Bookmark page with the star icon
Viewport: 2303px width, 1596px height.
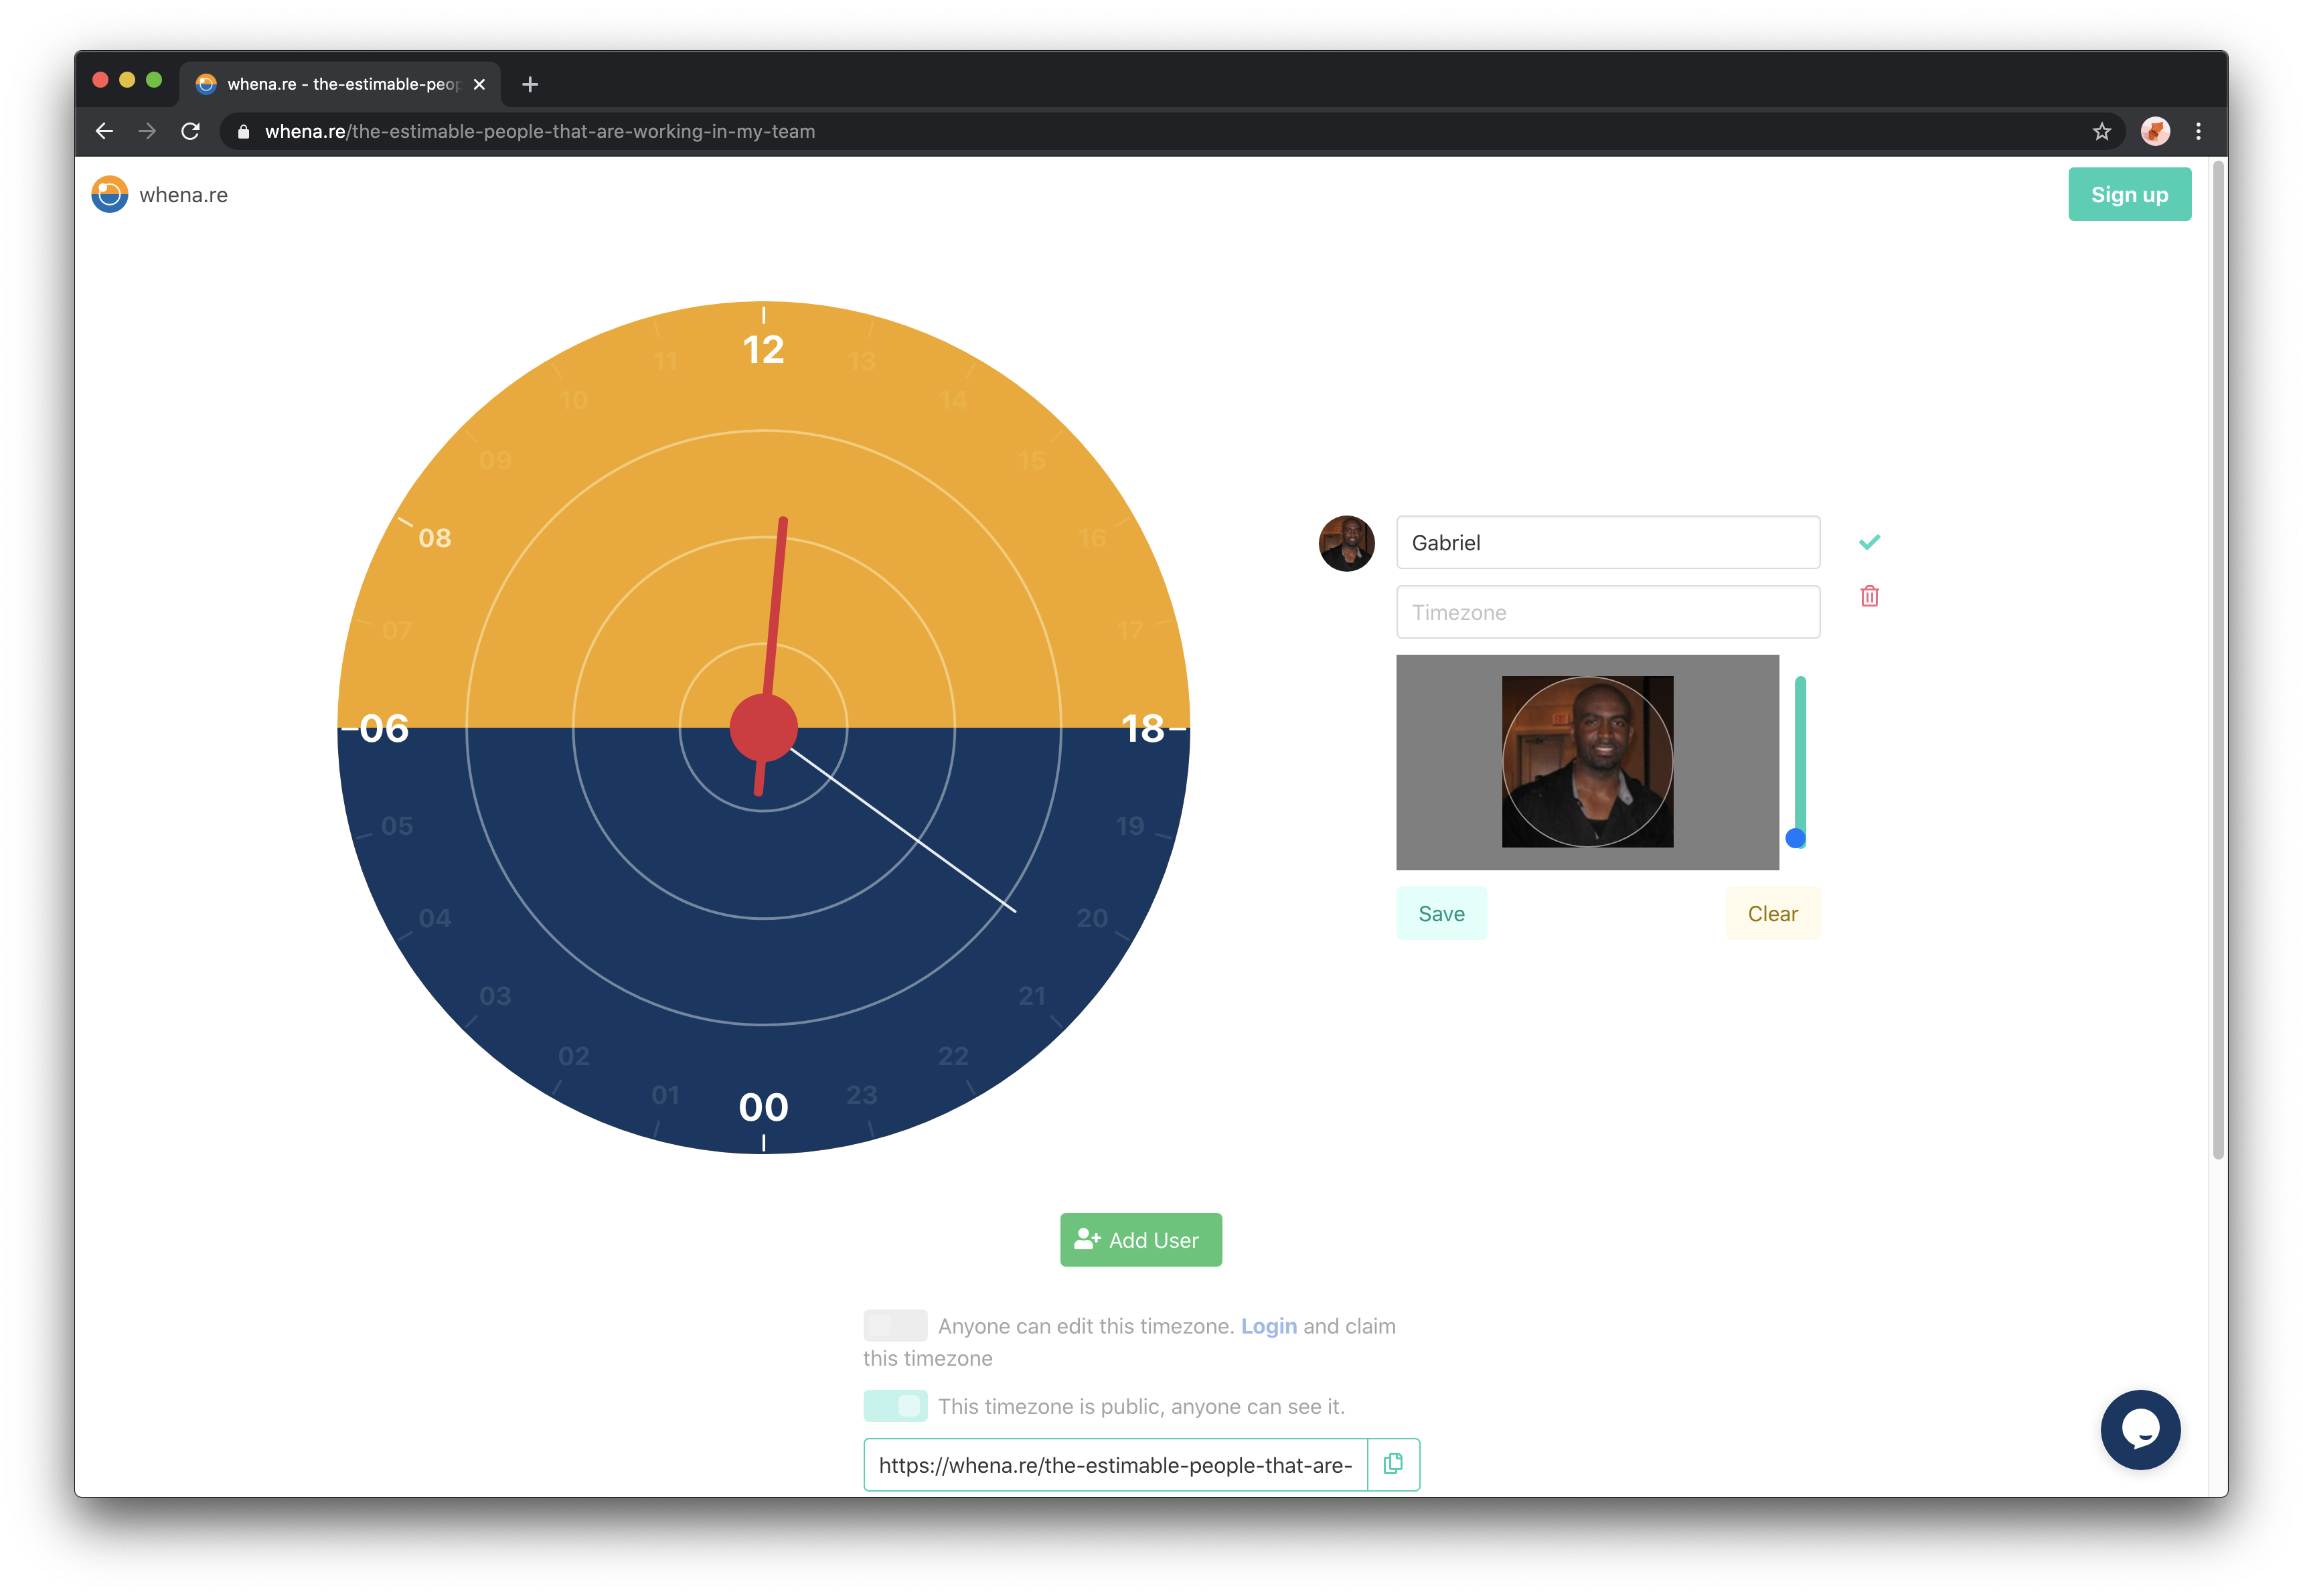[x=2101, y=131]
